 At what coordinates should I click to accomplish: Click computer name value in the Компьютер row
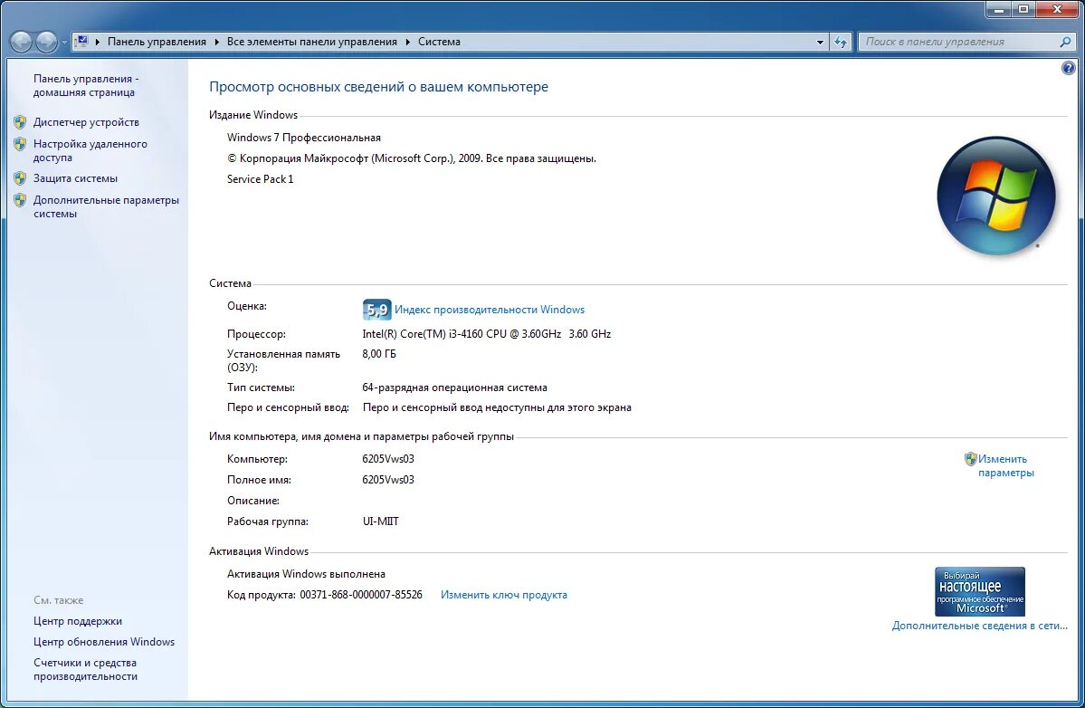click(x=388, y=459)
